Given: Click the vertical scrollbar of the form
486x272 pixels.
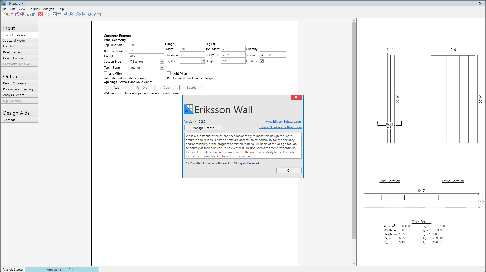Looking at the screenshot, I should (354, 131).
